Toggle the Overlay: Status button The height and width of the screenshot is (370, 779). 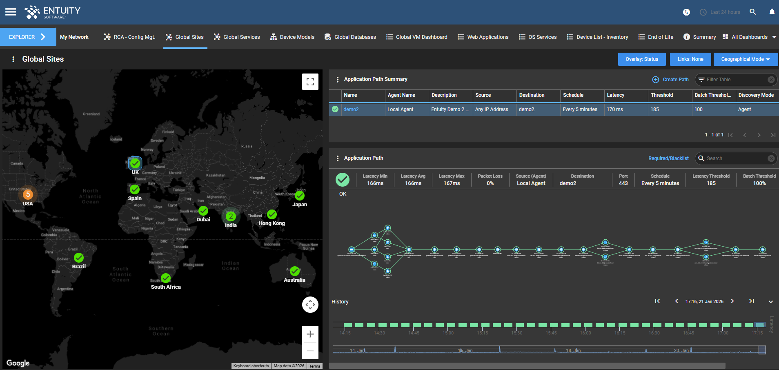pyautogui.click(x=641, y=59)
